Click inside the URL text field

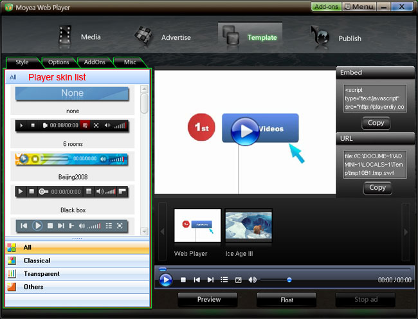375,165
